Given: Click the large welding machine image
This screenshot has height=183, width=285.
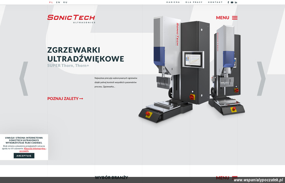Looking at the screenshot, I should [174, 69].
